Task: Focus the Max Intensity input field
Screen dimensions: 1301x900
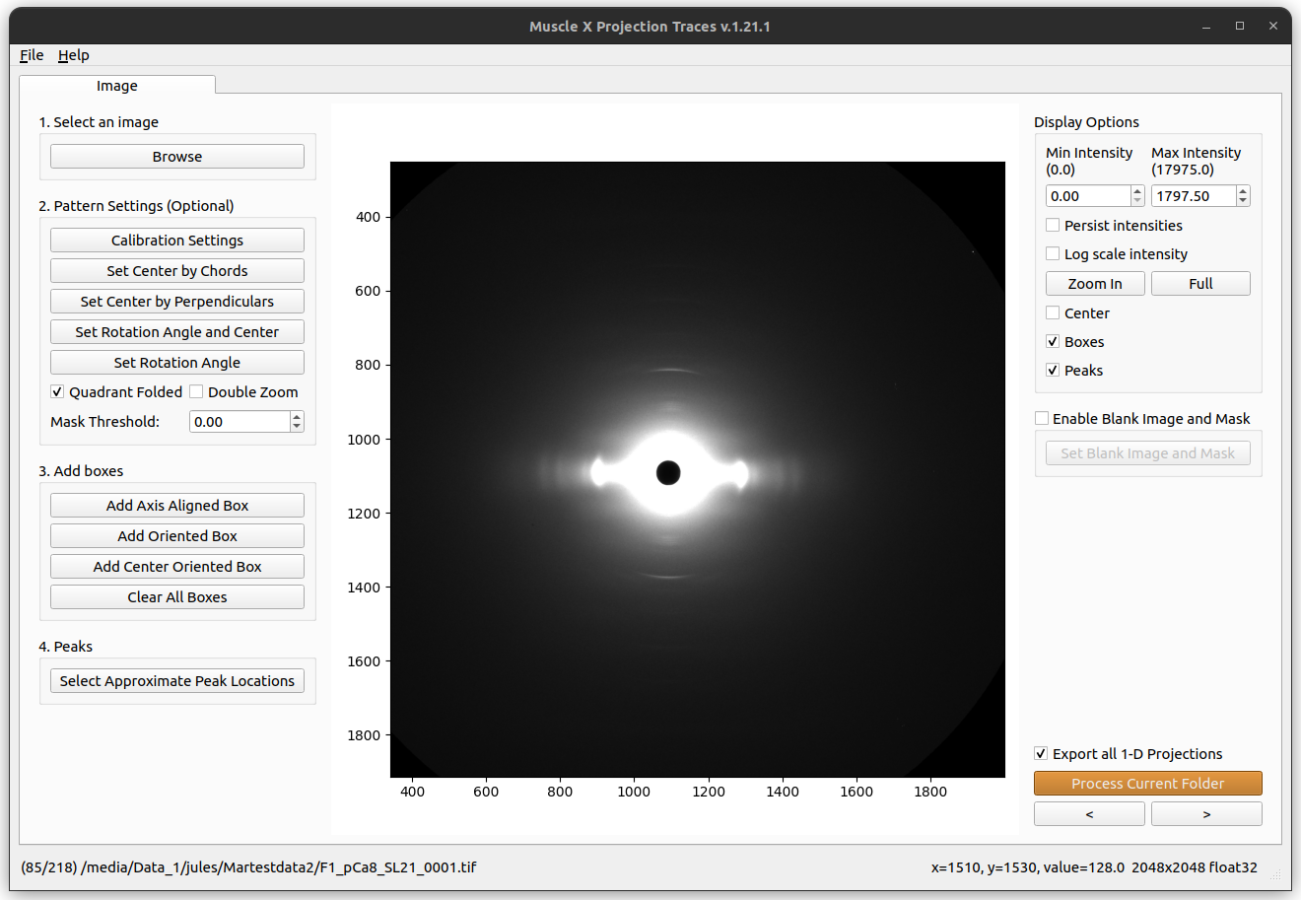Action: [x=1193, y=196]
